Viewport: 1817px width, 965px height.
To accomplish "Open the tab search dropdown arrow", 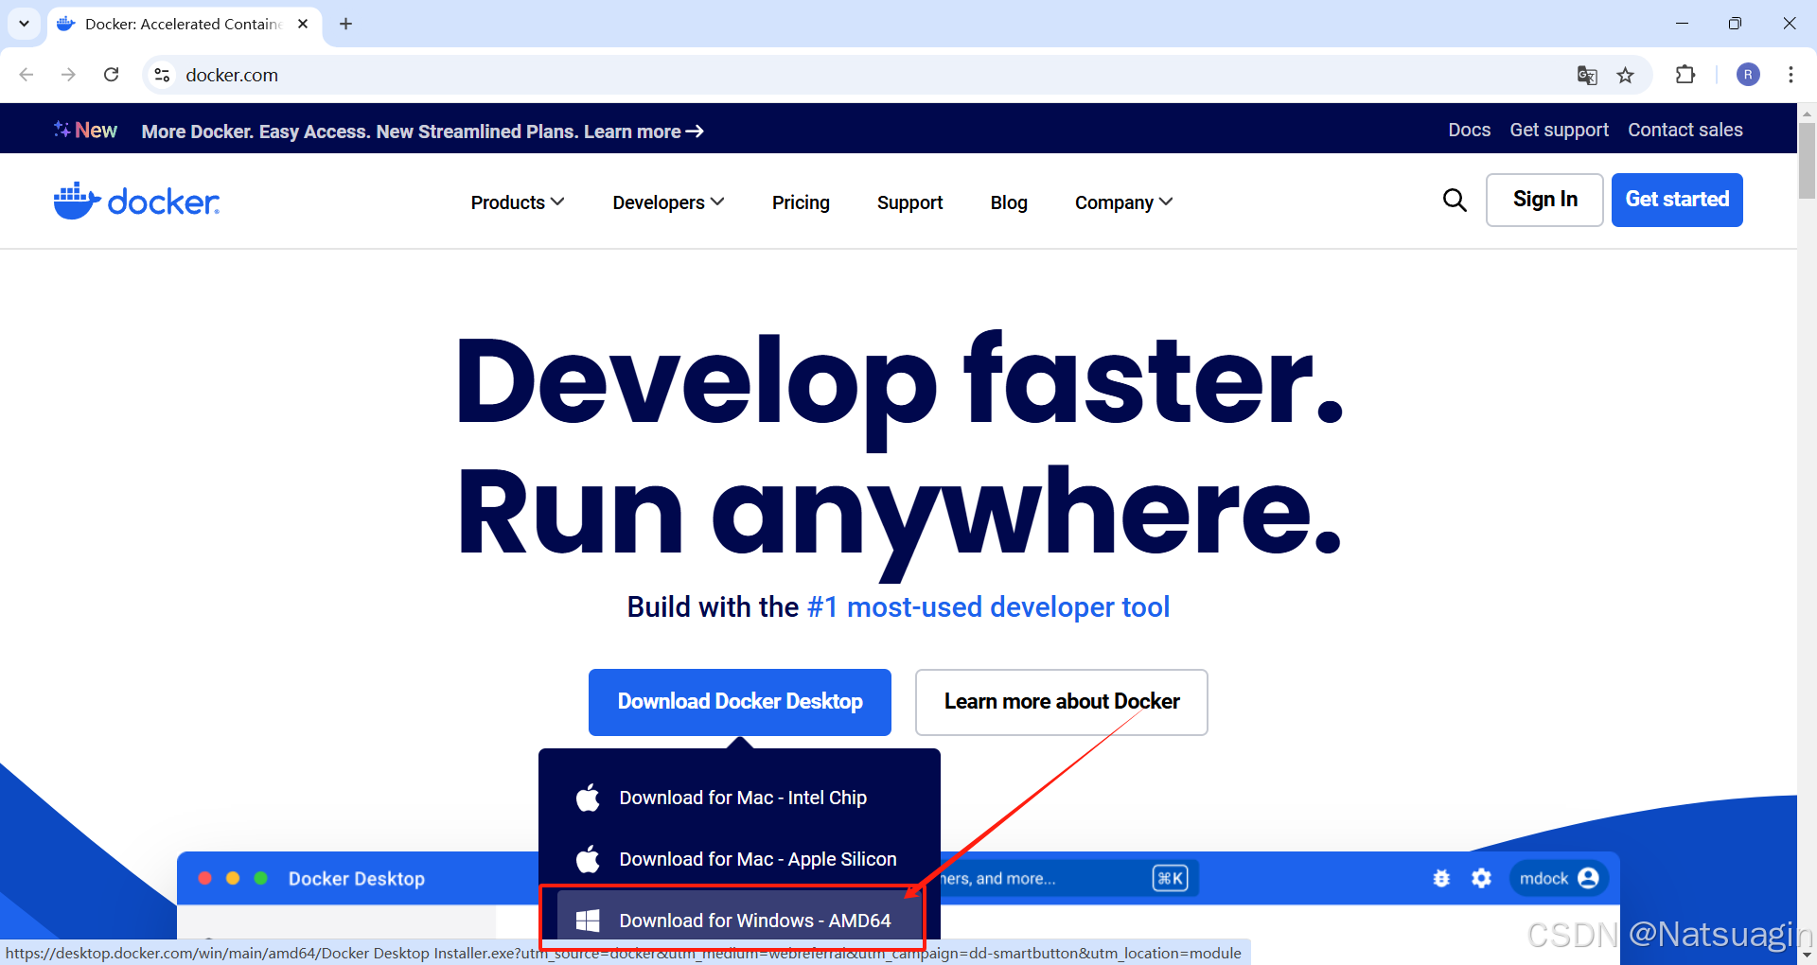I will [x=24, y=24].
